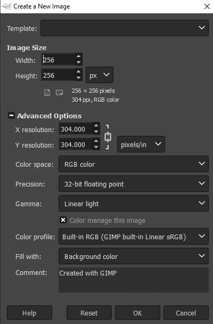Click the Reset button
The image size is (213, 324).
pos(89,313)
